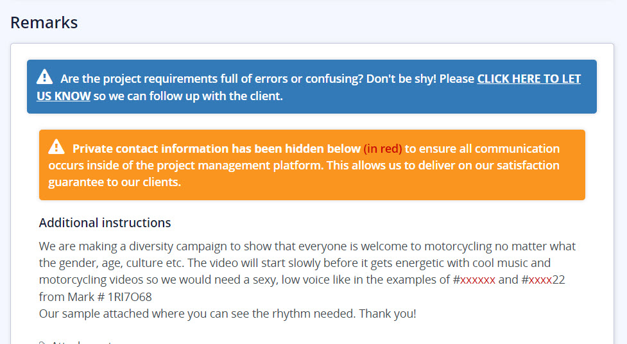Click the paperclip icon beside Attachments
Screen dimensions: 627x344
point(43,342)
